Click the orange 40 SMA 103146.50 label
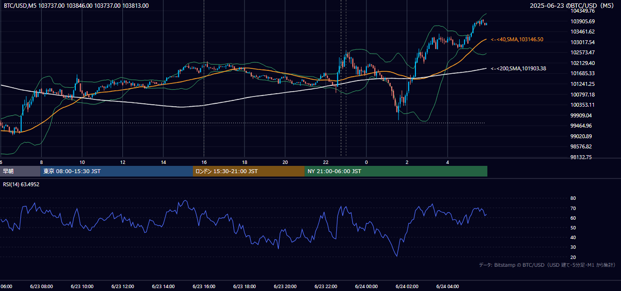Screen dimensions: 621x291 pos(517,39)
